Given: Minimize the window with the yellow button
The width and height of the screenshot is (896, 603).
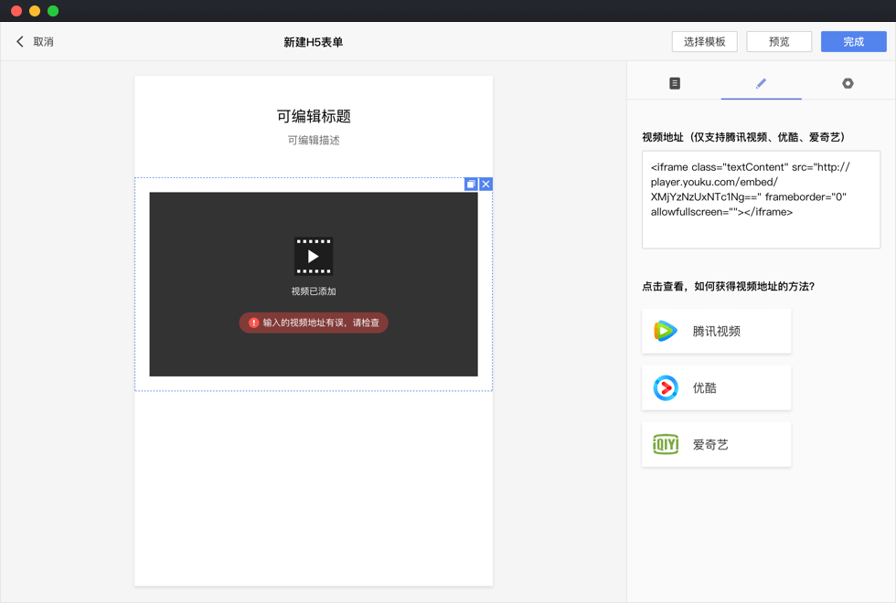Looking at the screenshot, I should 35,11.
